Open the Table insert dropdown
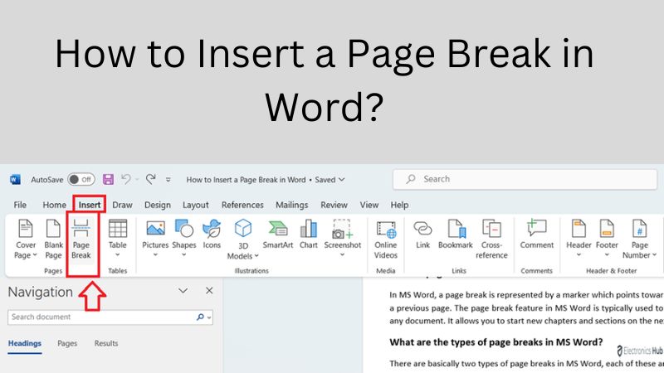The image size is (664, 373). coord(117,238)
